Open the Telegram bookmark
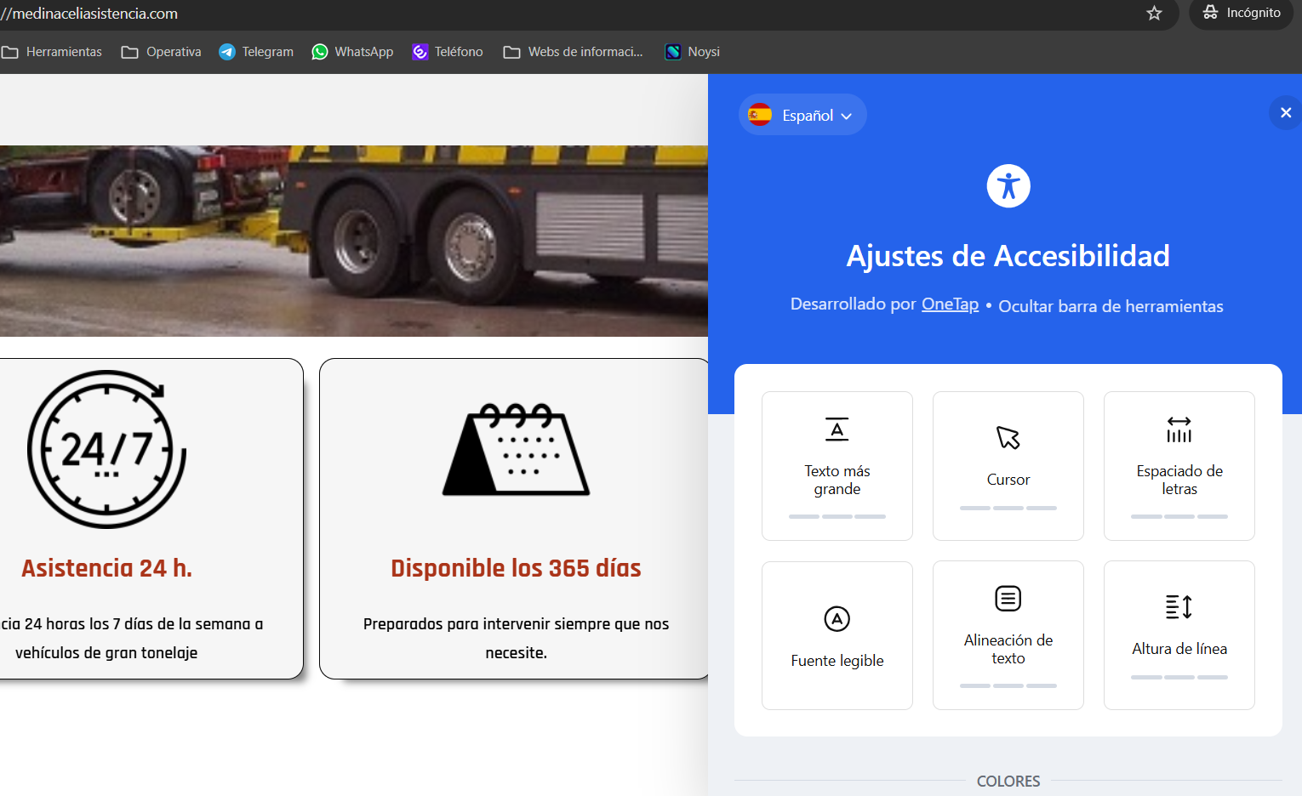Screen dimensions: 1302x796 pyautogui.click(x=256, y=52)
